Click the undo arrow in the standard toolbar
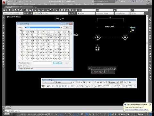 tap(39, 10)
